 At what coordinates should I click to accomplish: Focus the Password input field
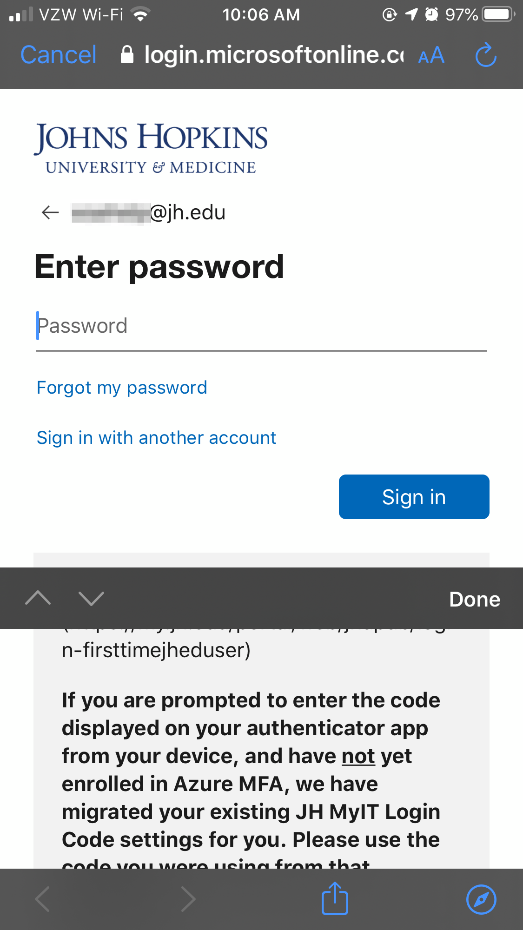pyautogui.click(x=261, y=326)
